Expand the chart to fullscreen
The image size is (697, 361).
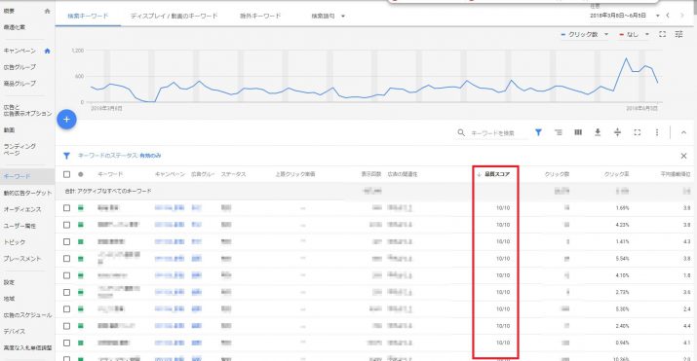(662, 34)
